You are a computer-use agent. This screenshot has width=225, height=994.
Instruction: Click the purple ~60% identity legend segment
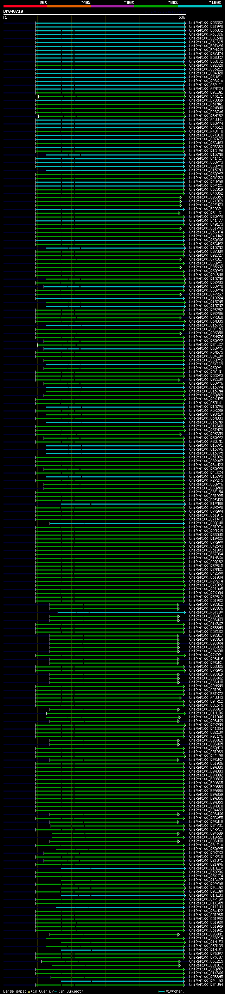(x=113, y=6)
